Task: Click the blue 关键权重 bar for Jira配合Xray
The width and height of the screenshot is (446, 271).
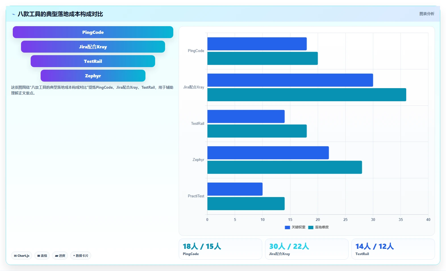Action: pos(290,80)
